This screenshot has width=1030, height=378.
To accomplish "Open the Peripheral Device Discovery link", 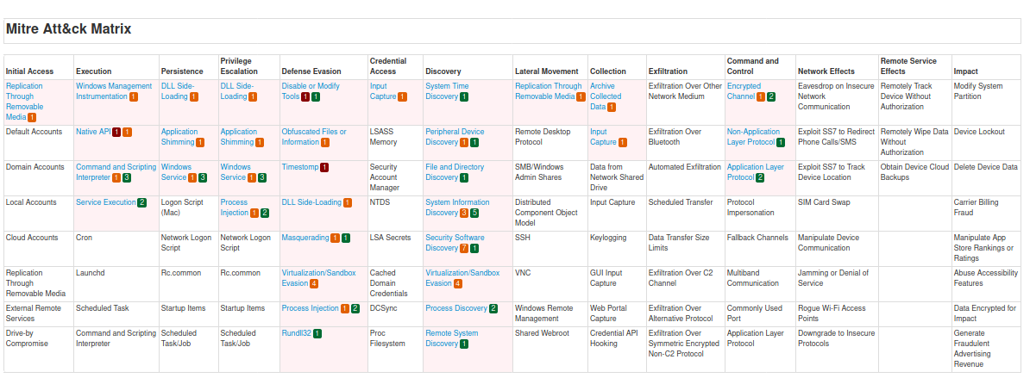I will click(454, 137).
